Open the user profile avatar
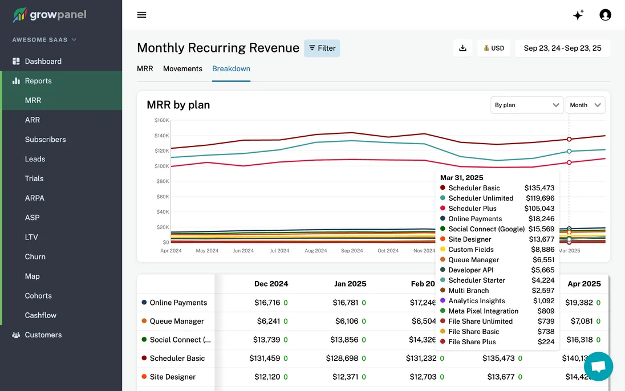The width and height of the screenshot is (625, 391). [606, 15]
